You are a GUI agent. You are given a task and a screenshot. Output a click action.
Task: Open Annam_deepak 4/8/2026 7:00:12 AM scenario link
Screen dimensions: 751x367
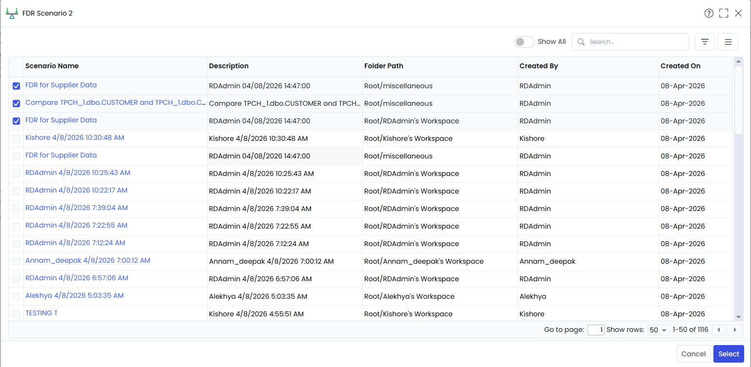click(88, 260)
